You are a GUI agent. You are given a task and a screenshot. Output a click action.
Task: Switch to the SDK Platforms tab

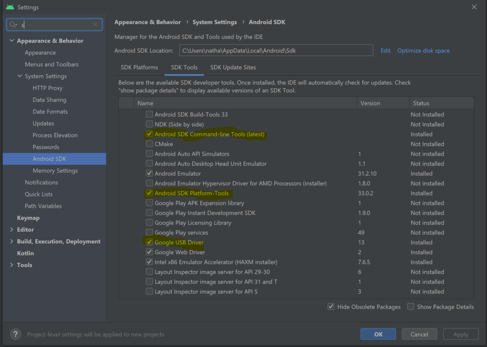pos(139,67)
